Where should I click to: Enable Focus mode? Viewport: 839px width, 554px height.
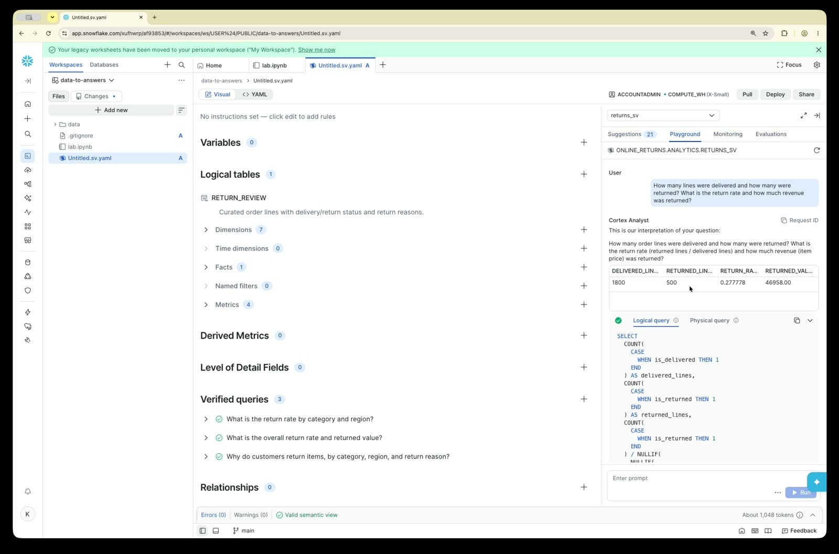[x=789, y=65]
